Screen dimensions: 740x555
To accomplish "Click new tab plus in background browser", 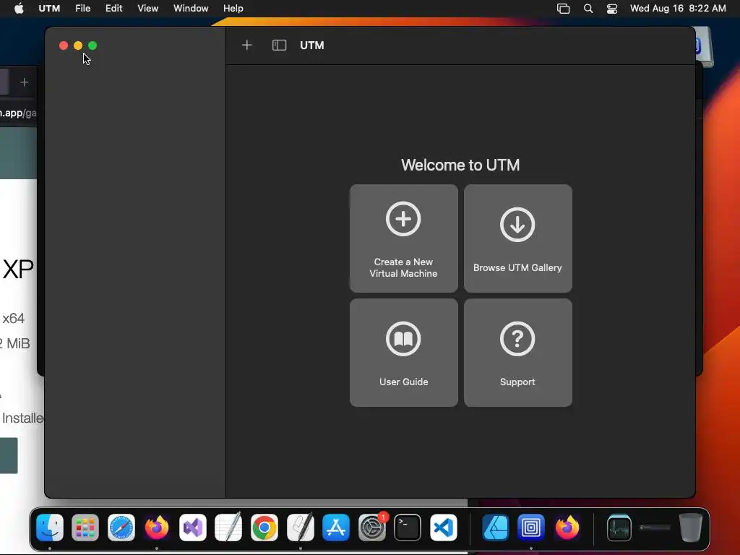I will pyautogui.click(x=24, y=82).
